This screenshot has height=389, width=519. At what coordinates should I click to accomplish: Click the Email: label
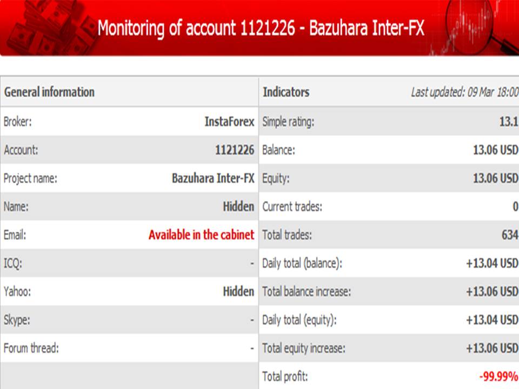(x=15, y=235)
